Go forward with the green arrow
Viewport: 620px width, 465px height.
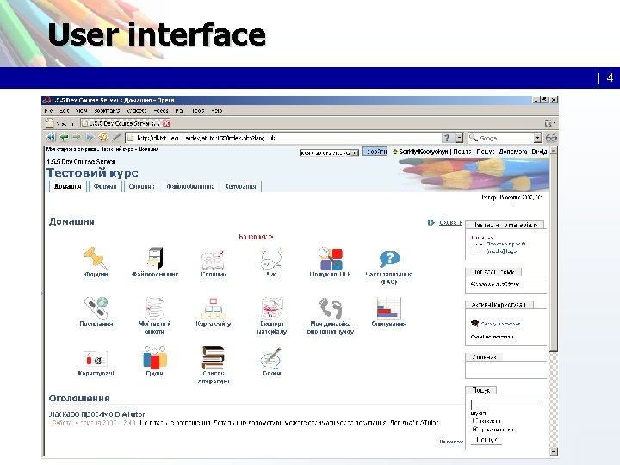(x=77, y=137)
